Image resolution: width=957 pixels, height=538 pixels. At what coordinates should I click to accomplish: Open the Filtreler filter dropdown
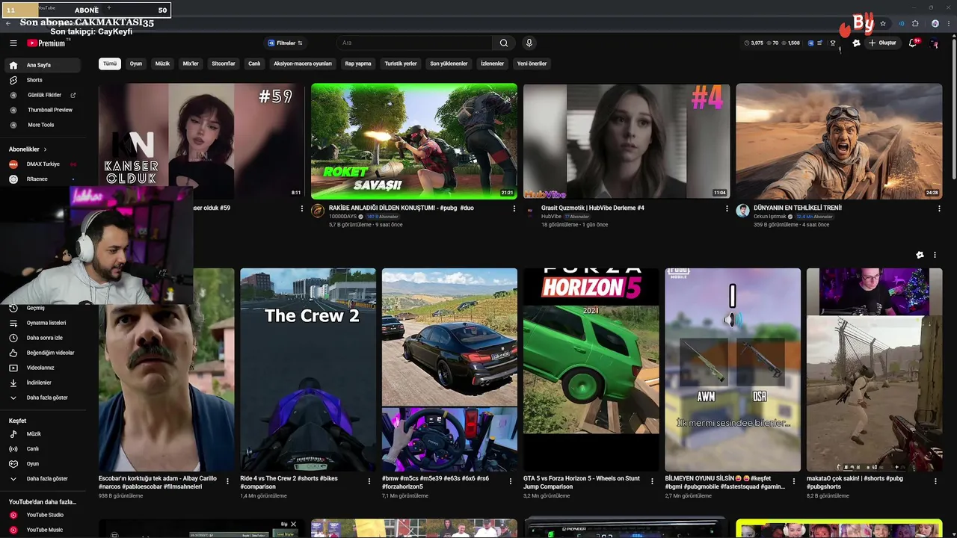285,43
